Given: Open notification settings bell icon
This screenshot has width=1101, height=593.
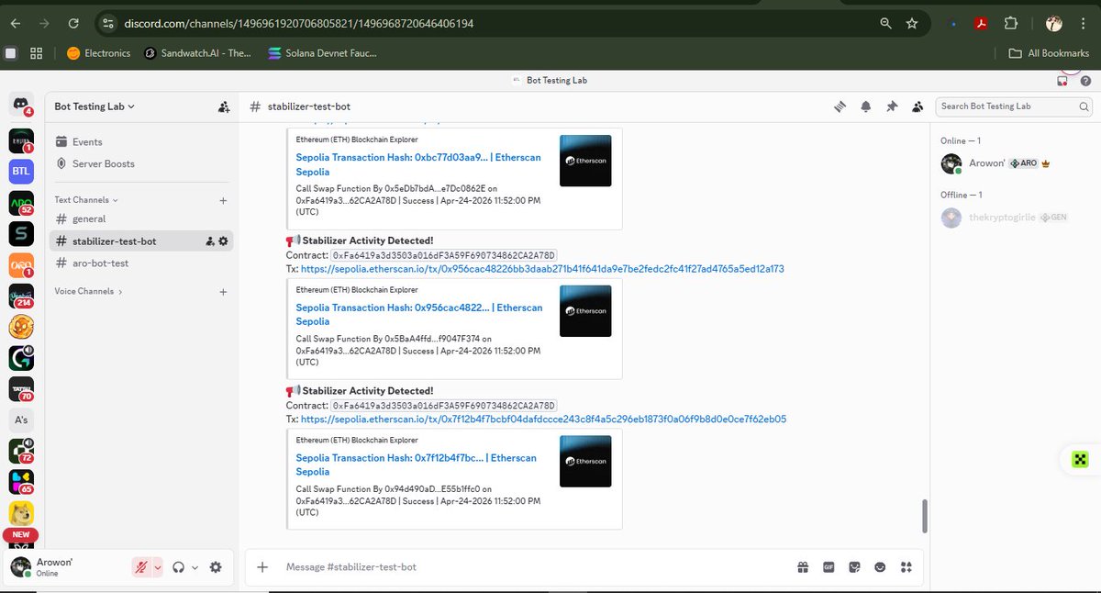Looking at the screenshot, I should tap(865, 106).
